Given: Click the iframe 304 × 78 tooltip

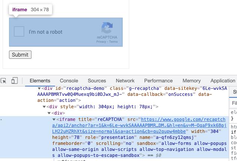Looking at the screenshot, I should 30,9.
